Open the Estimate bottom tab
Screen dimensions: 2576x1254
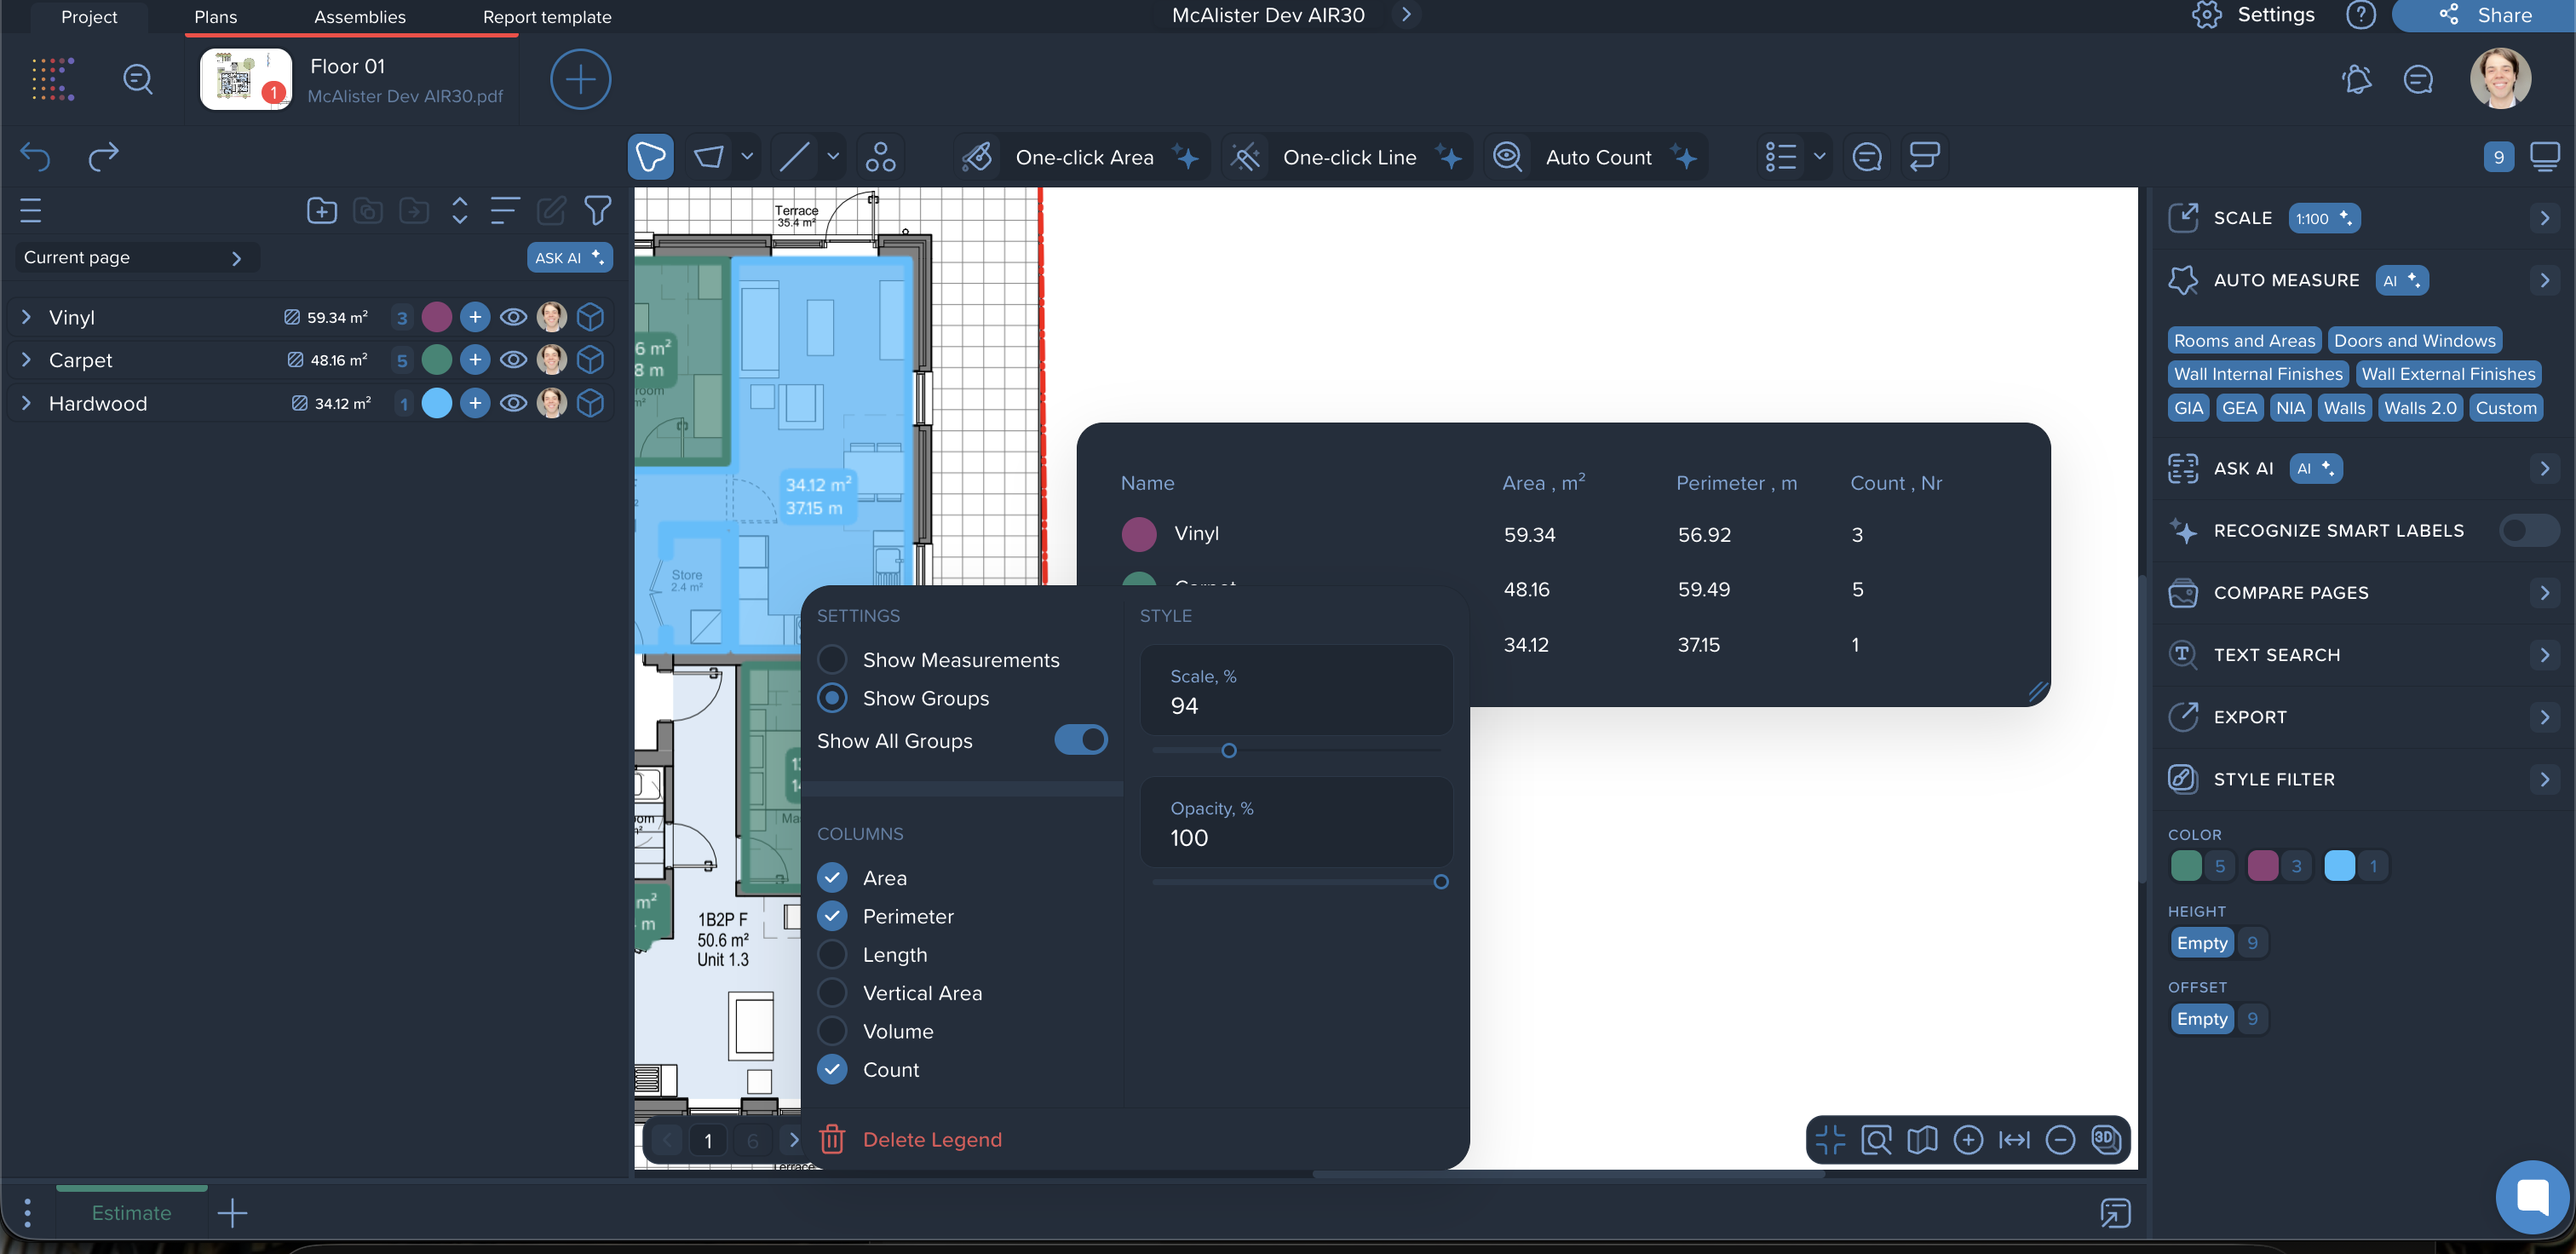[x=131, y=1212]
